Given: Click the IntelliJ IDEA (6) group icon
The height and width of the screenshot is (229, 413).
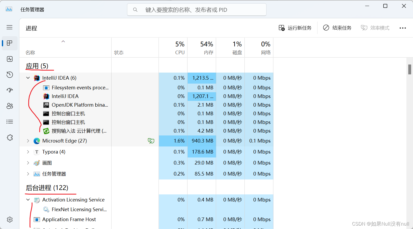Looking at the screenshot, I should click(37, 78).
